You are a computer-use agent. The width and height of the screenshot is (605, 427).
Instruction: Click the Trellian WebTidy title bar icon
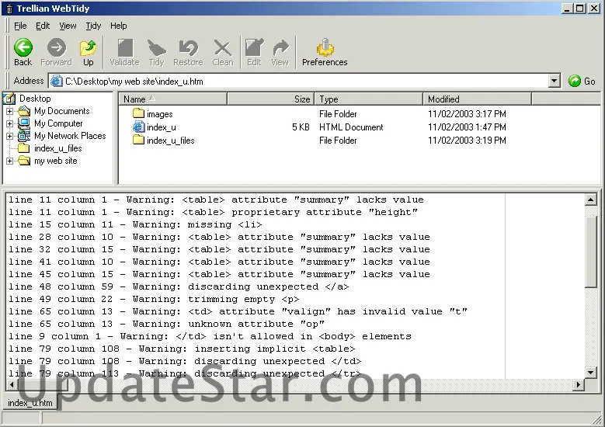tap(9, 9)
